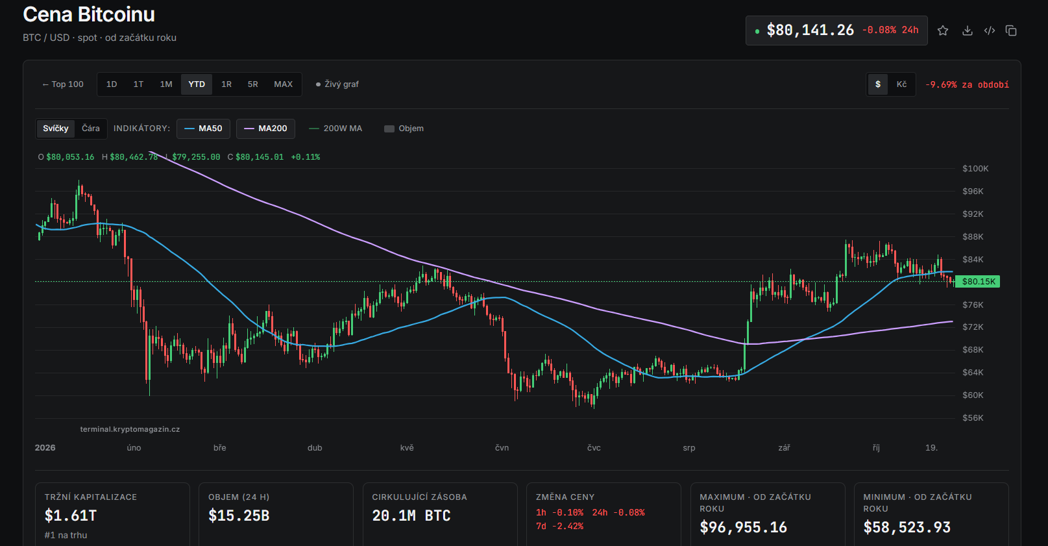Click the INDIKÁTORY: label
1048x546 pixels.
pos(141,129)
